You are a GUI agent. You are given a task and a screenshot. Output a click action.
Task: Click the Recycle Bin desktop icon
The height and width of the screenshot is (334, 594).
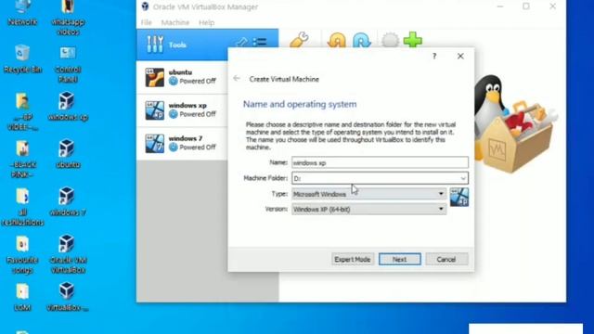coord(22,59)
